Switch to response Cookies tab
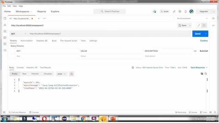This screenshot has width=219, height=123. click(x=20, y=68)
